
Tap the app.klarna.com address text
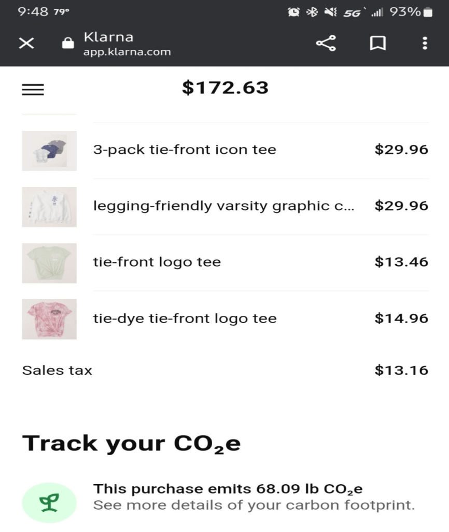[127, 52]
